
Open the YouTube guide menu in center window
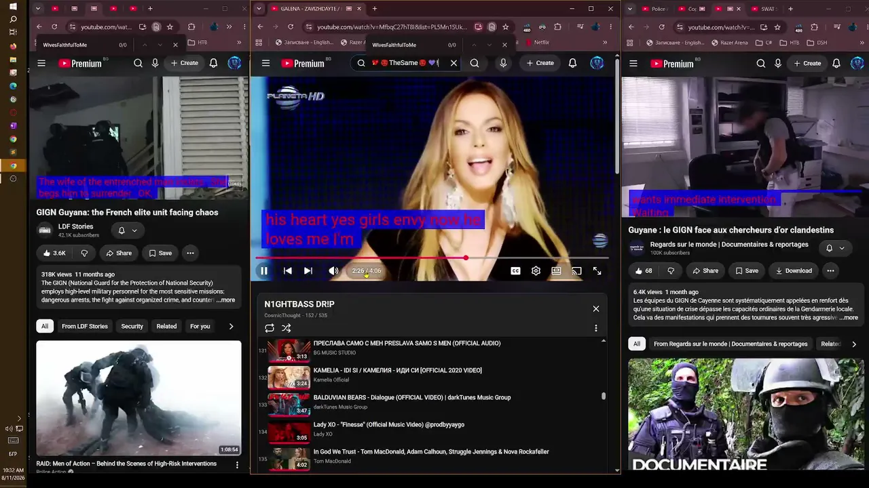[265, 63]
